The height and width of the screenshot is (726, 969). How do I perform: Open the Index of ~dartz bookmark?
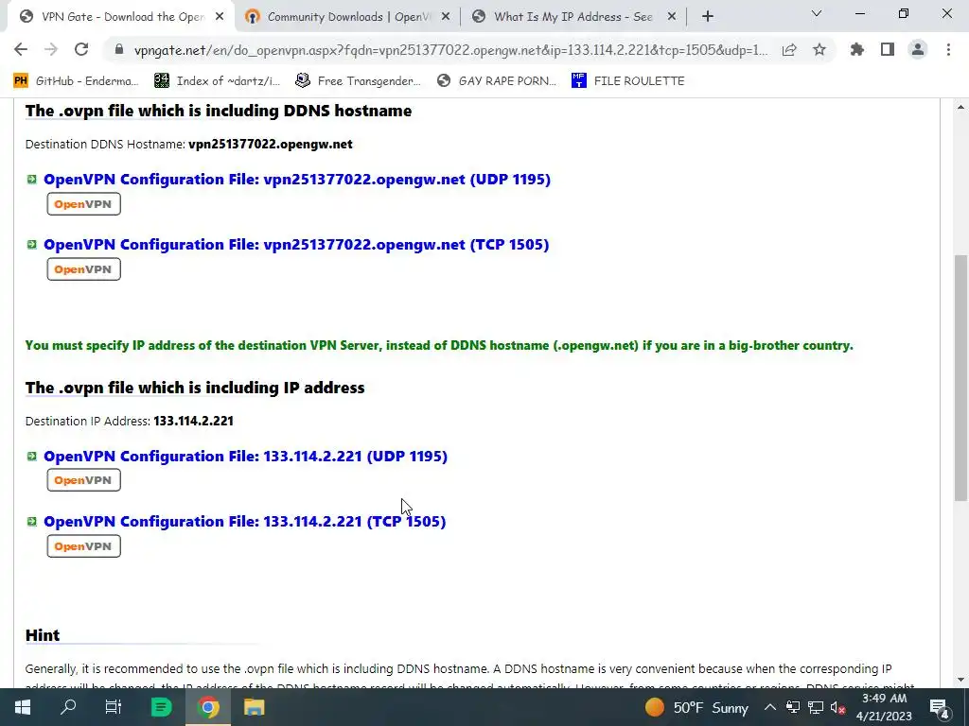[x=217, y=81]
